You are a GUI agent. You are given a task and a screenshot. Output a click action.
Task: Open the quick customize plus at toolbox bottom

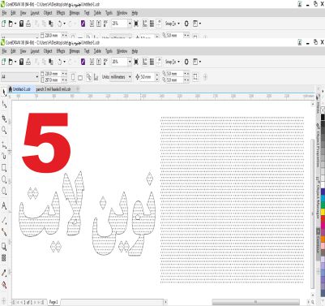point(3,300)
